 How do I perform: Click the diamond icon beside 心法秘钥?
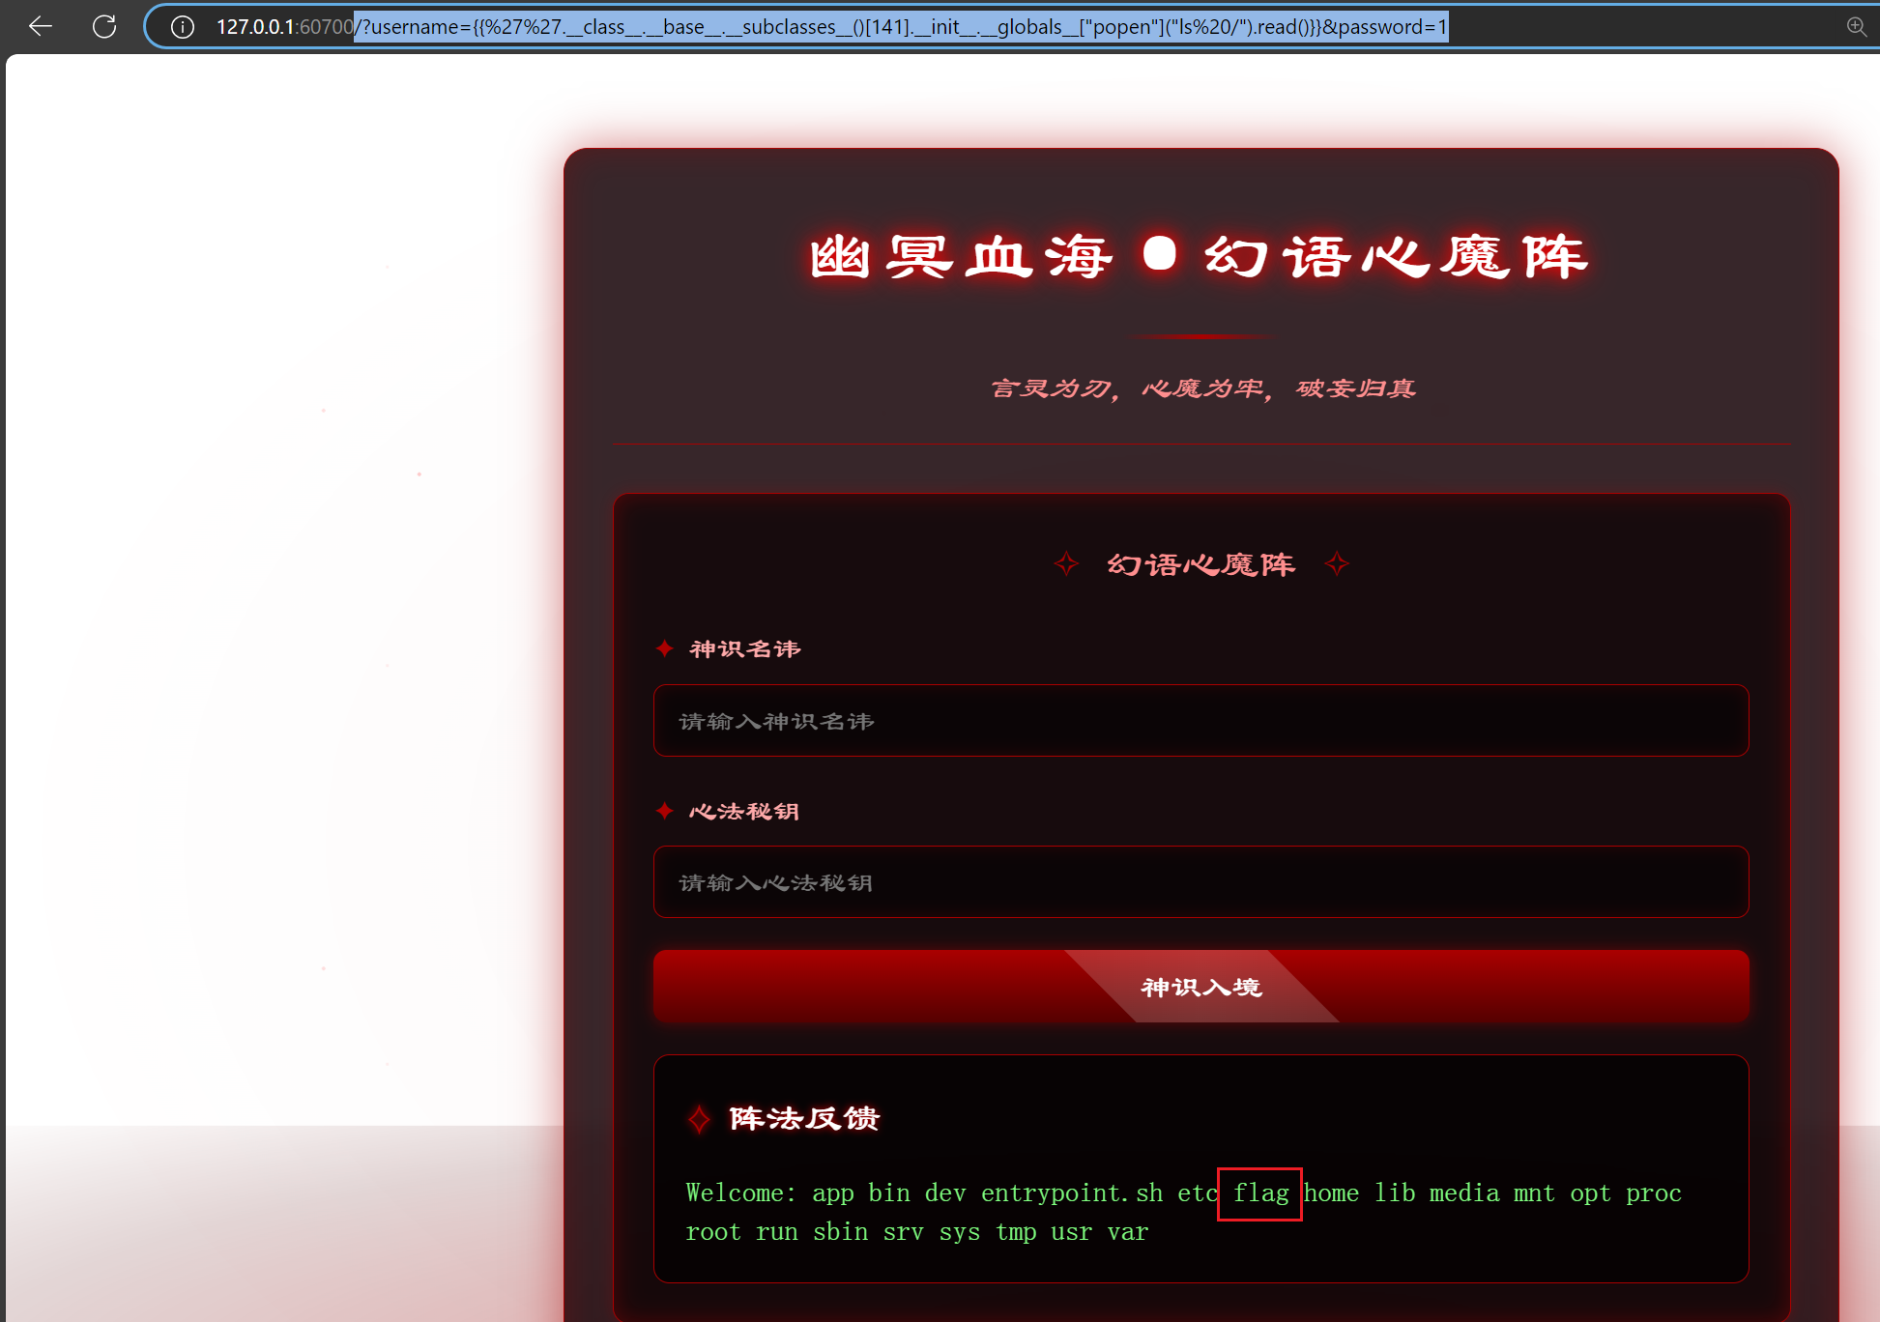[665, 811]
